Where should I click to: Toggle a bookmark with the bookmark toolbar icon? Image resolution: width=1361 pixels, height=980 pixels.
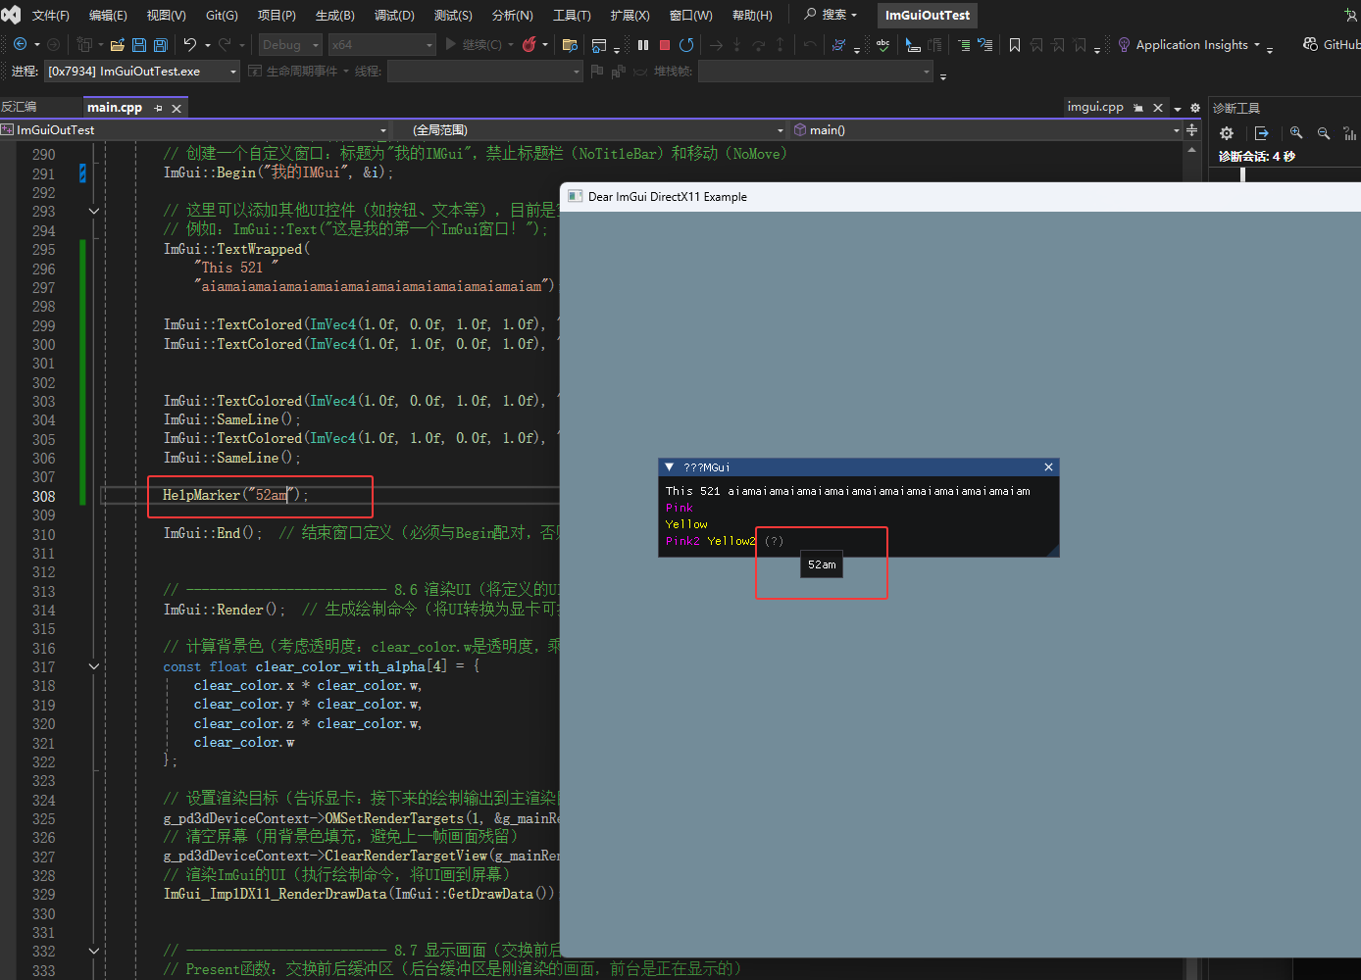tap(1014, 44)
